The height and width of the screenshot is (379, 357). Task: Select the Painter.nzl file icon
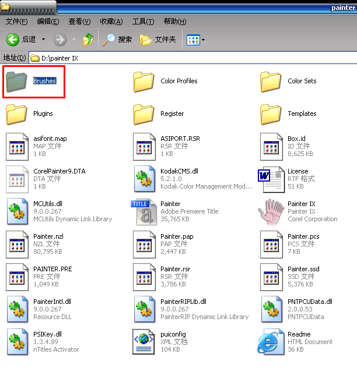(x=17, y=245)
